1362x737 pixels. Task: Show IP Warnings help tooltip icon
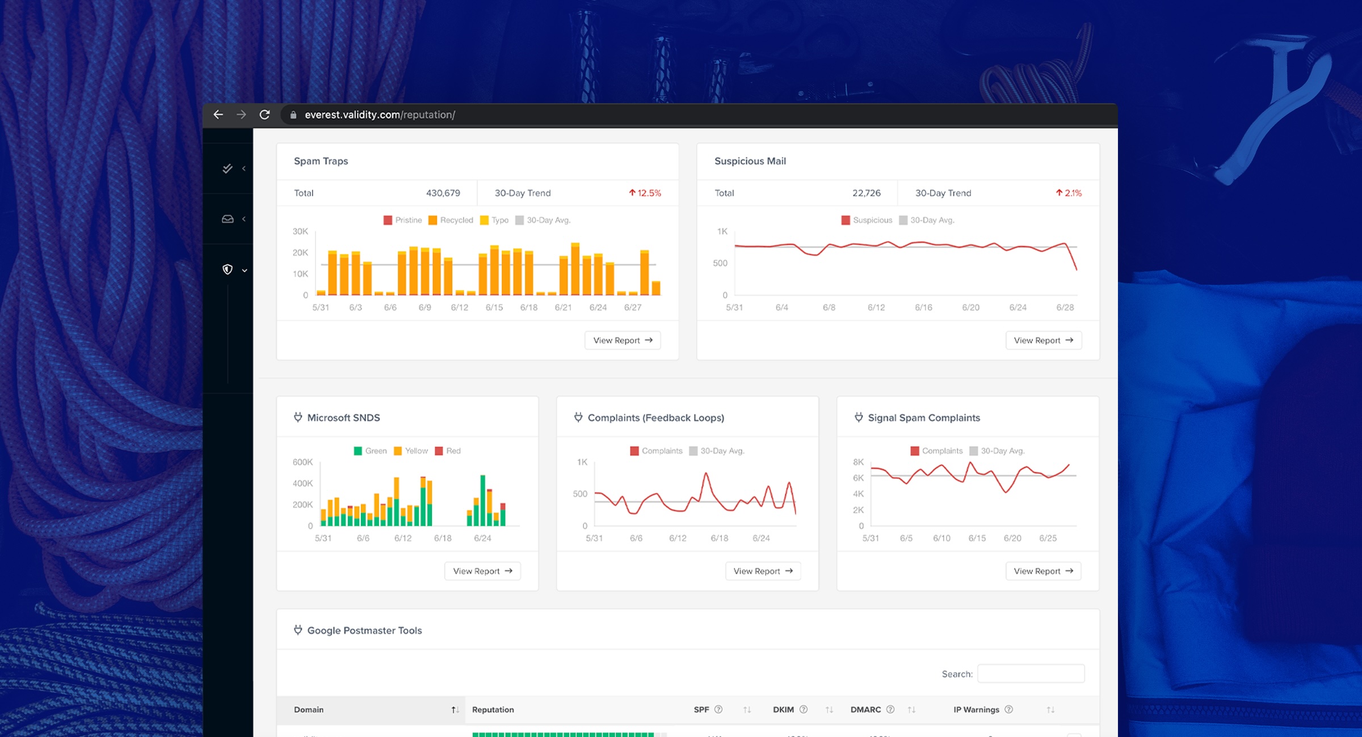[1008, 709]
